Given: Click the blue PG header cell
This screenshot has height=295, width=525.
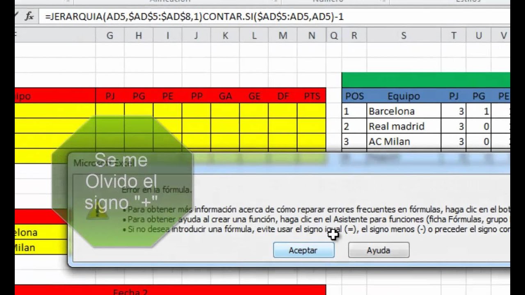Looking at the screenshot, I should (x=479, y=96).
